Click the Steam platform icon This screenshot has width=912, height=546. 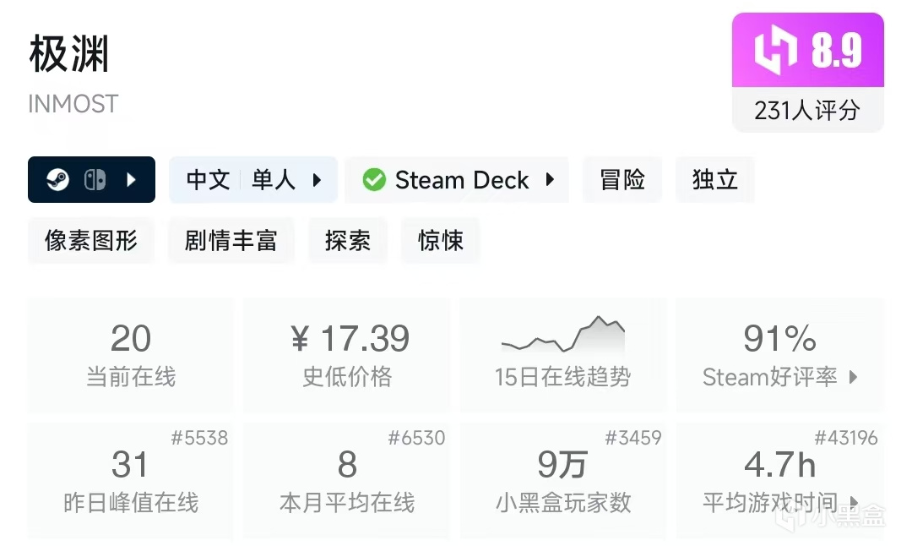click(57, 180)
